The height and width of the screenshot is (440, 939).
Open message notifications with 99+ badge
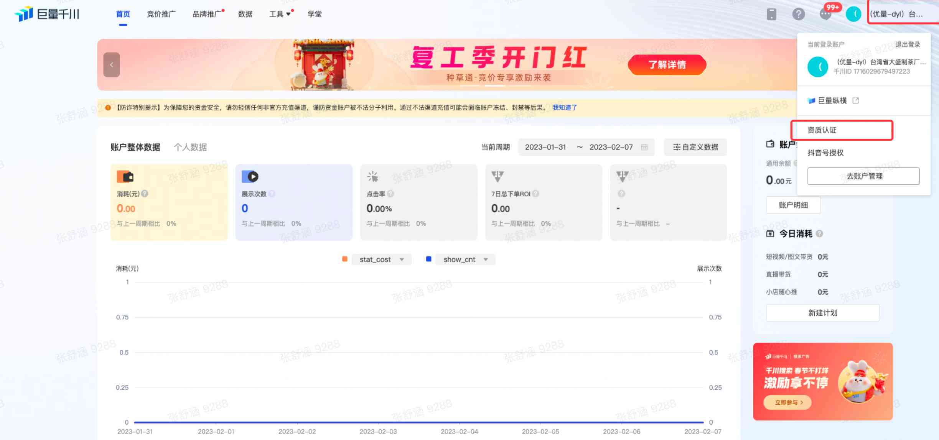[x=826, y=14]
